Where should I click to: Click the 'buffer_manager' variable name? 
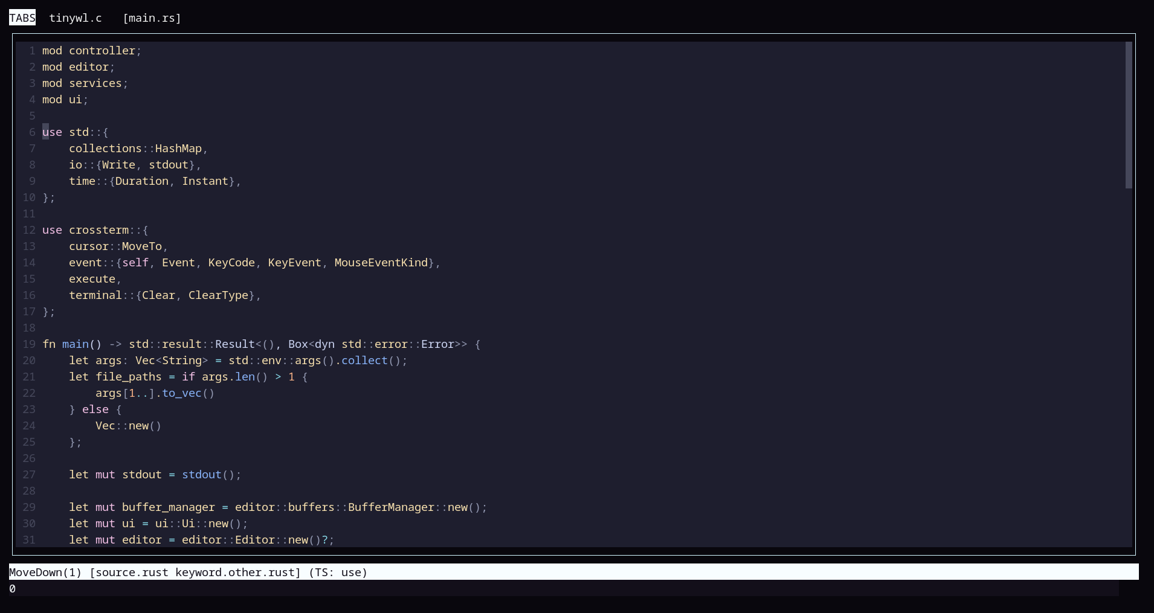[x=169, y=507]
